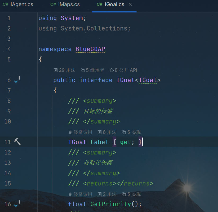Image resolution: width=218 pixels, height=212 pixels.
Task: Open the 29 用法 usages hint above IGoal
Action: coord(65,70)
